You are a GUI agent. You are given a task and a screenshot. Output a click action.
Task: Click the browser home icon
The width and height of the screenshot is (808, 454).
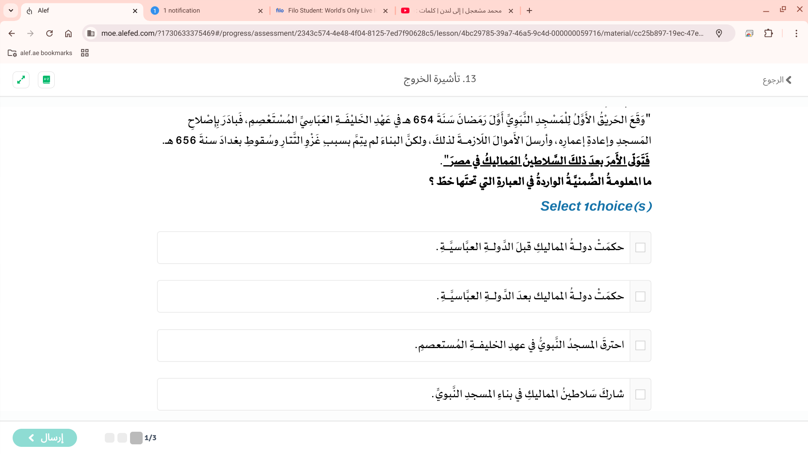[x=68, y=33]
